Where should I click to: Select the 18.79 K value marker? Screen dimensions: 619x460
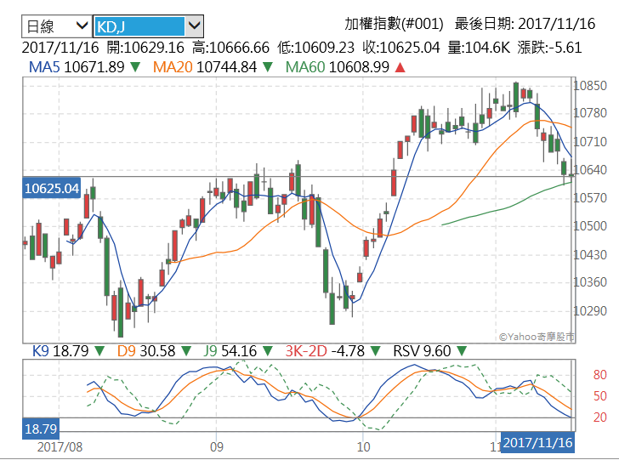pyautogui.click(x=41, y=429)
